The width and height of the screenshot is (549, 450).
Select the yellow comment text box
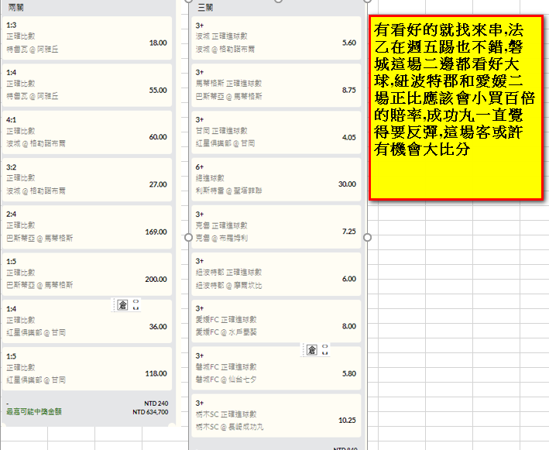pos(456,108)
